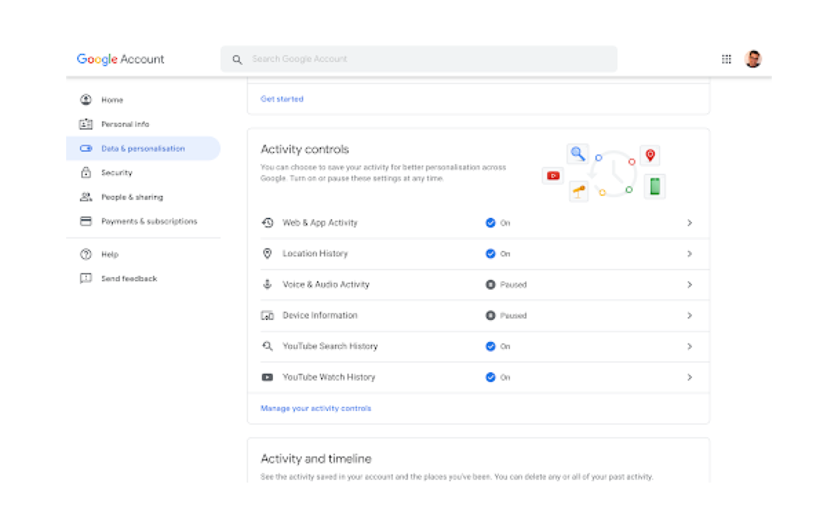Click the Payments & subscriptions card icon

(x=86, y=221)
